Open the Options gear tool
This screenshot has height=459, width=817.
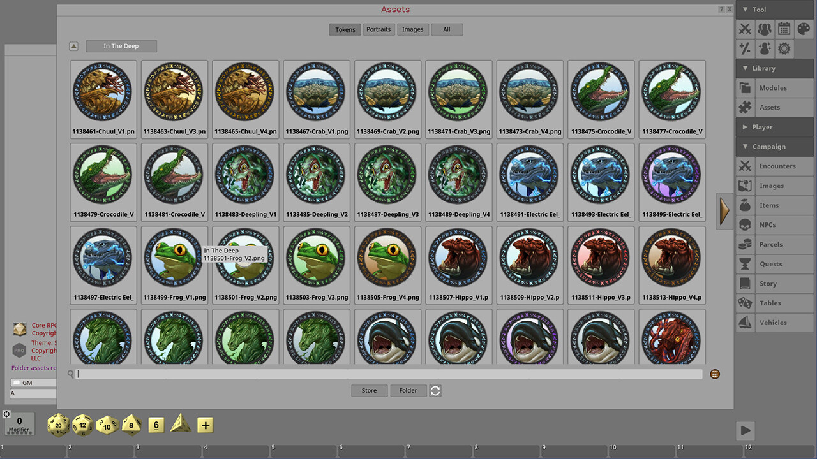pyautogui.click(x=783, y=48)
